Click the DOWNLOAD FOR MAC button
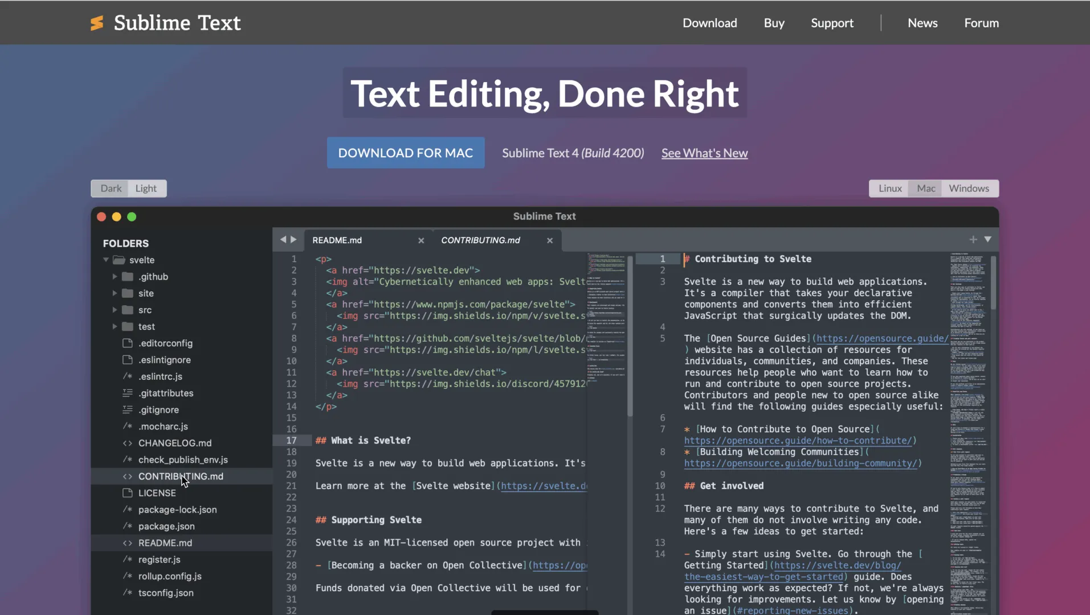Screen dimensions: 1090x615 (x=406, y=153)
